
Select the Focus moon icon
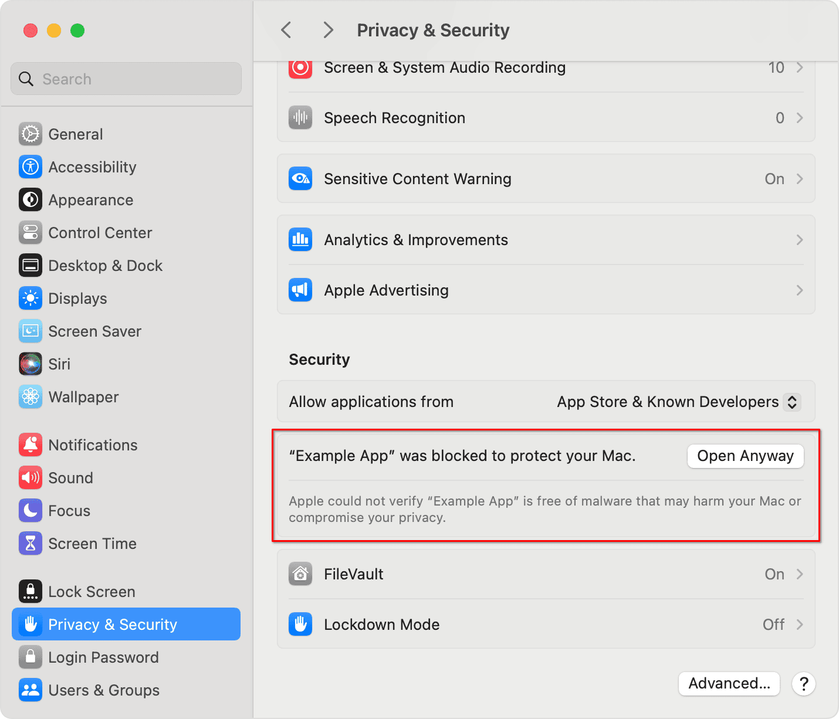pos(31,511)
